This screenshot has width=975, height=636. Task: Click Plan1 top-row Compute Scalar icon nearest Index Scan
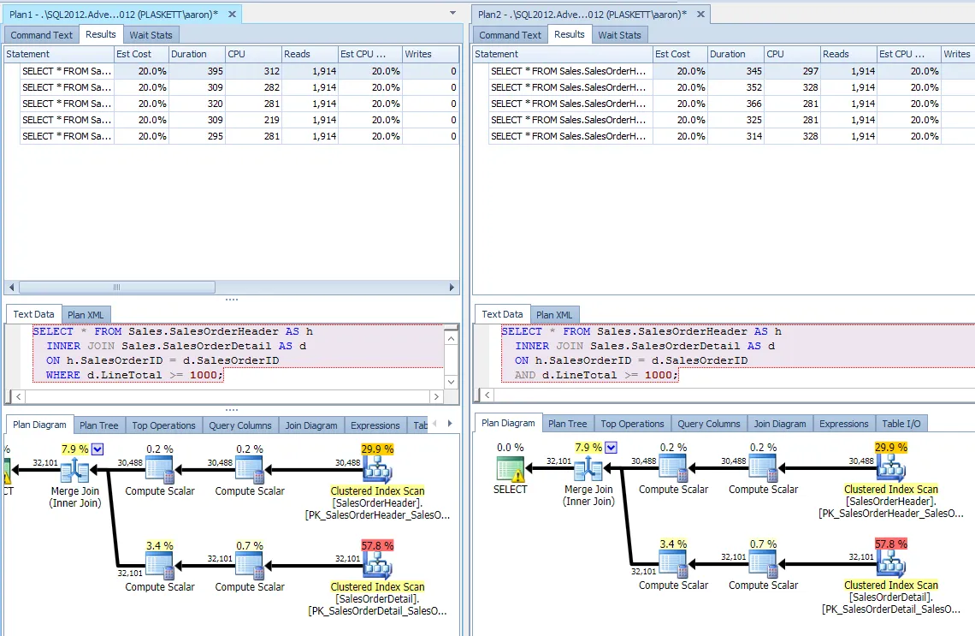click(x=250, y=470)
